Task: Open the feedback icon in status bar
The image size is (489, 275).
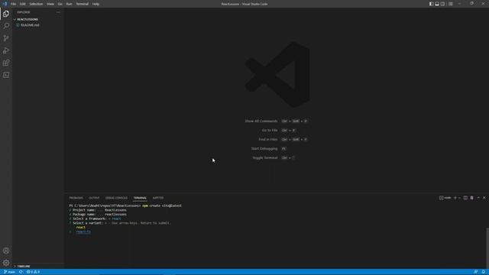Action: point(476,272)
